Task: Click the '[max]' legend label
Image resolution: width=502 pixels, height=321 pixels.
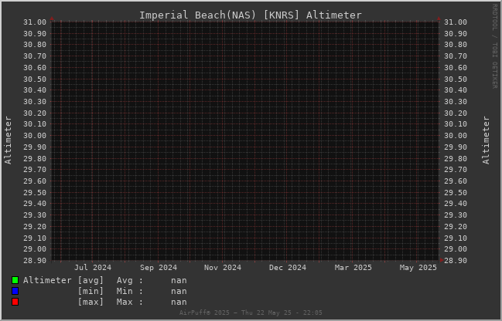Action: (90, 302)
